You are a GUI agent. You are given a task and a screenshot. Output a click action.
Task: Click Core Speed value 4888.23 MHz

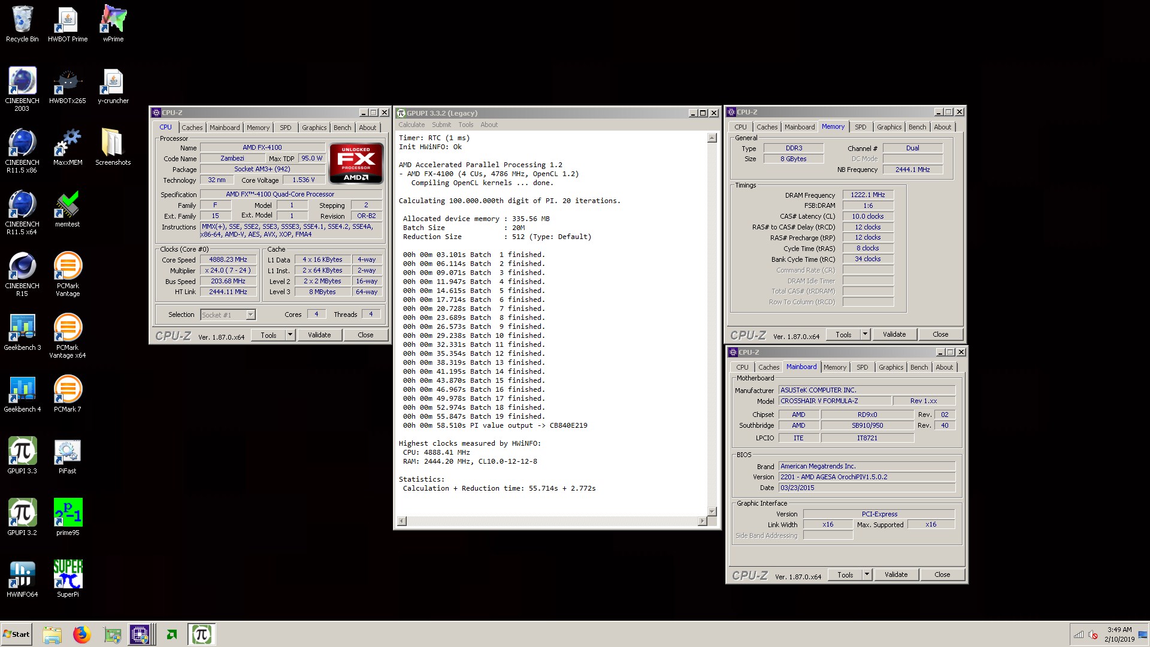click(x=228, y=259)
